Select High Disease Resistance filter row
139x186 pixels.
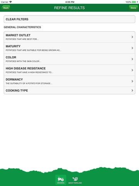pyautogui.click(x=69, y=70)
